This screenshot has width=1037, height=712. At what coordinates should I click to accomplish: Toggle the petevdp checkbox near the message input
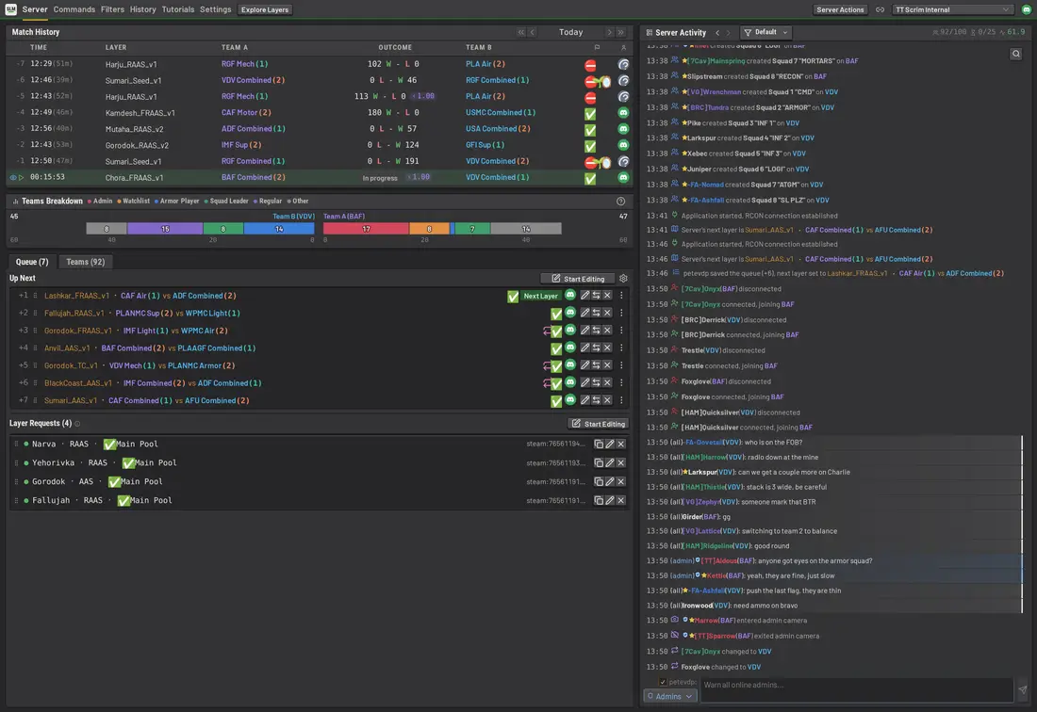(663, 682)
